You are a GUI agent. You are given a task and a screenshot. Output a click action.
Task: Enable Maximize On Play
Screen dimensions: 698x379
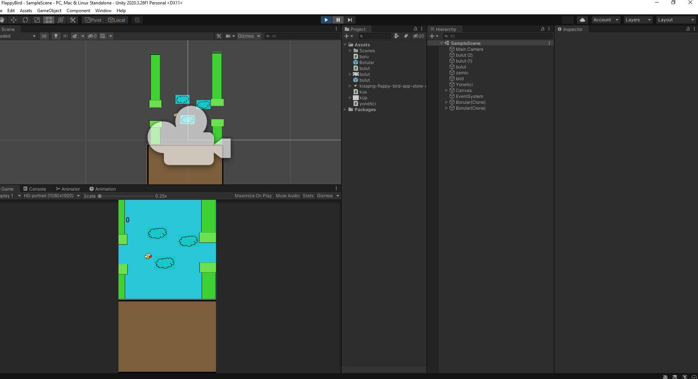click(x=253, y=195)
